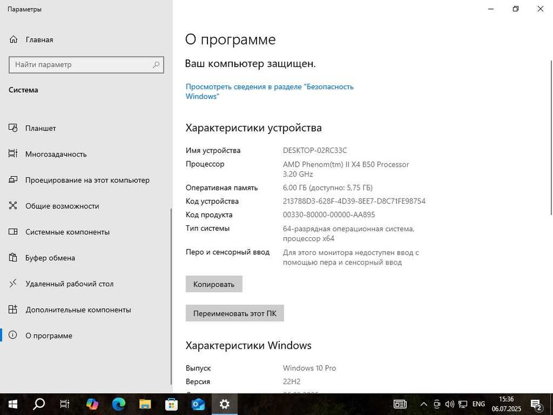
Task: Show hidden tray icons chevron
Action: click(424, 404)
